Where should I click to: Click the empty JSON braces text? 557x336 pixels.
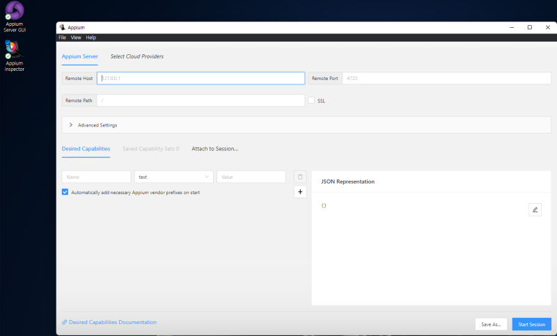[324, 206]
